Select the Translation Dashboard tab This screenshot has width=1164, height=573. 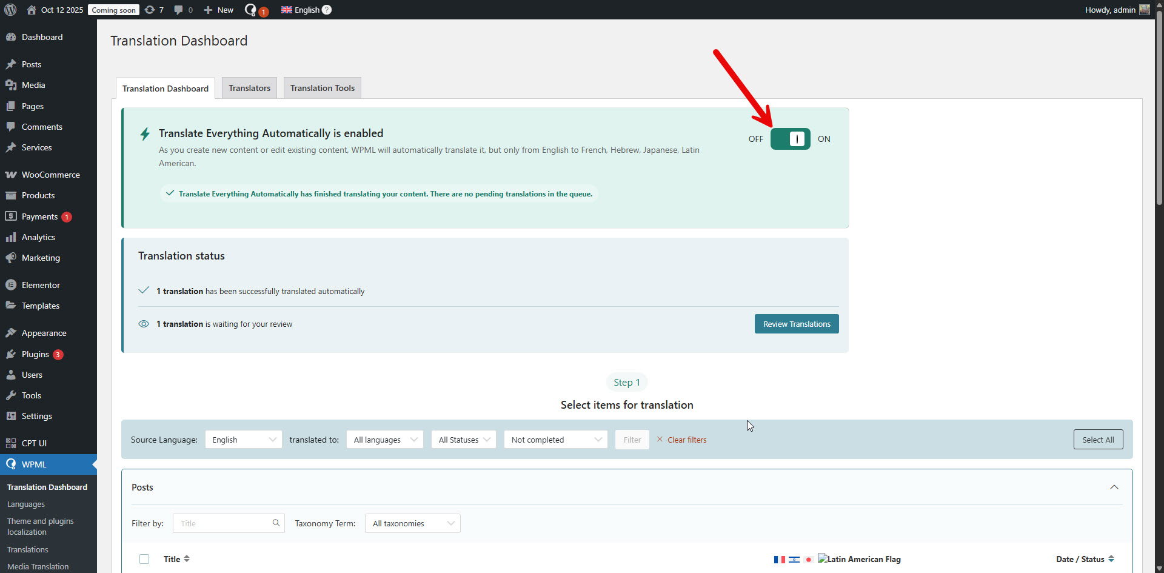point(166,89)
